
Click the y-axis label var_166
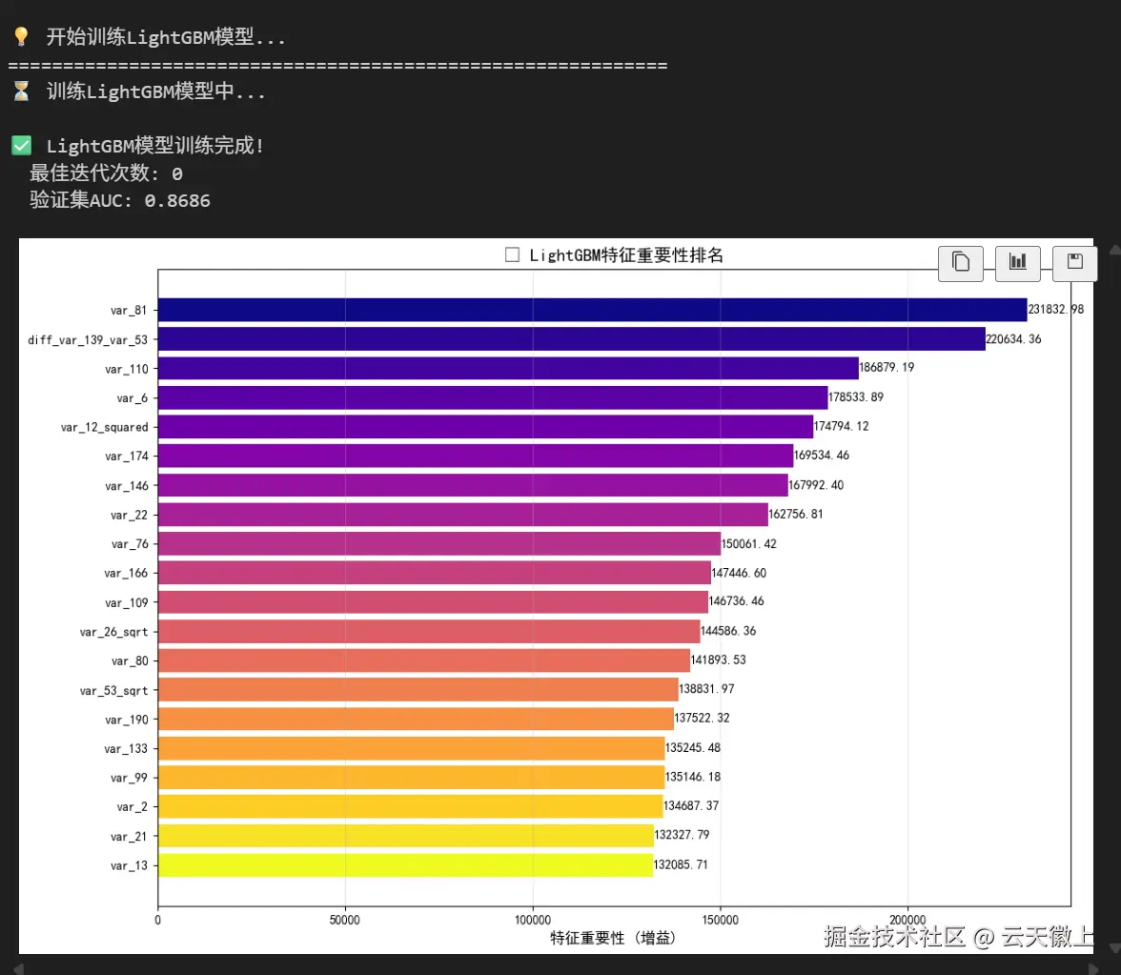(x=126, y=573)
